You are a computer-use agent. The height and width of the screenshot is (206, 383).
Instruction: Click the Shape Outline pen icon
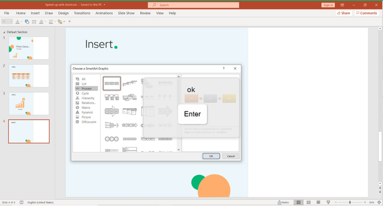(x=51, y=22)
